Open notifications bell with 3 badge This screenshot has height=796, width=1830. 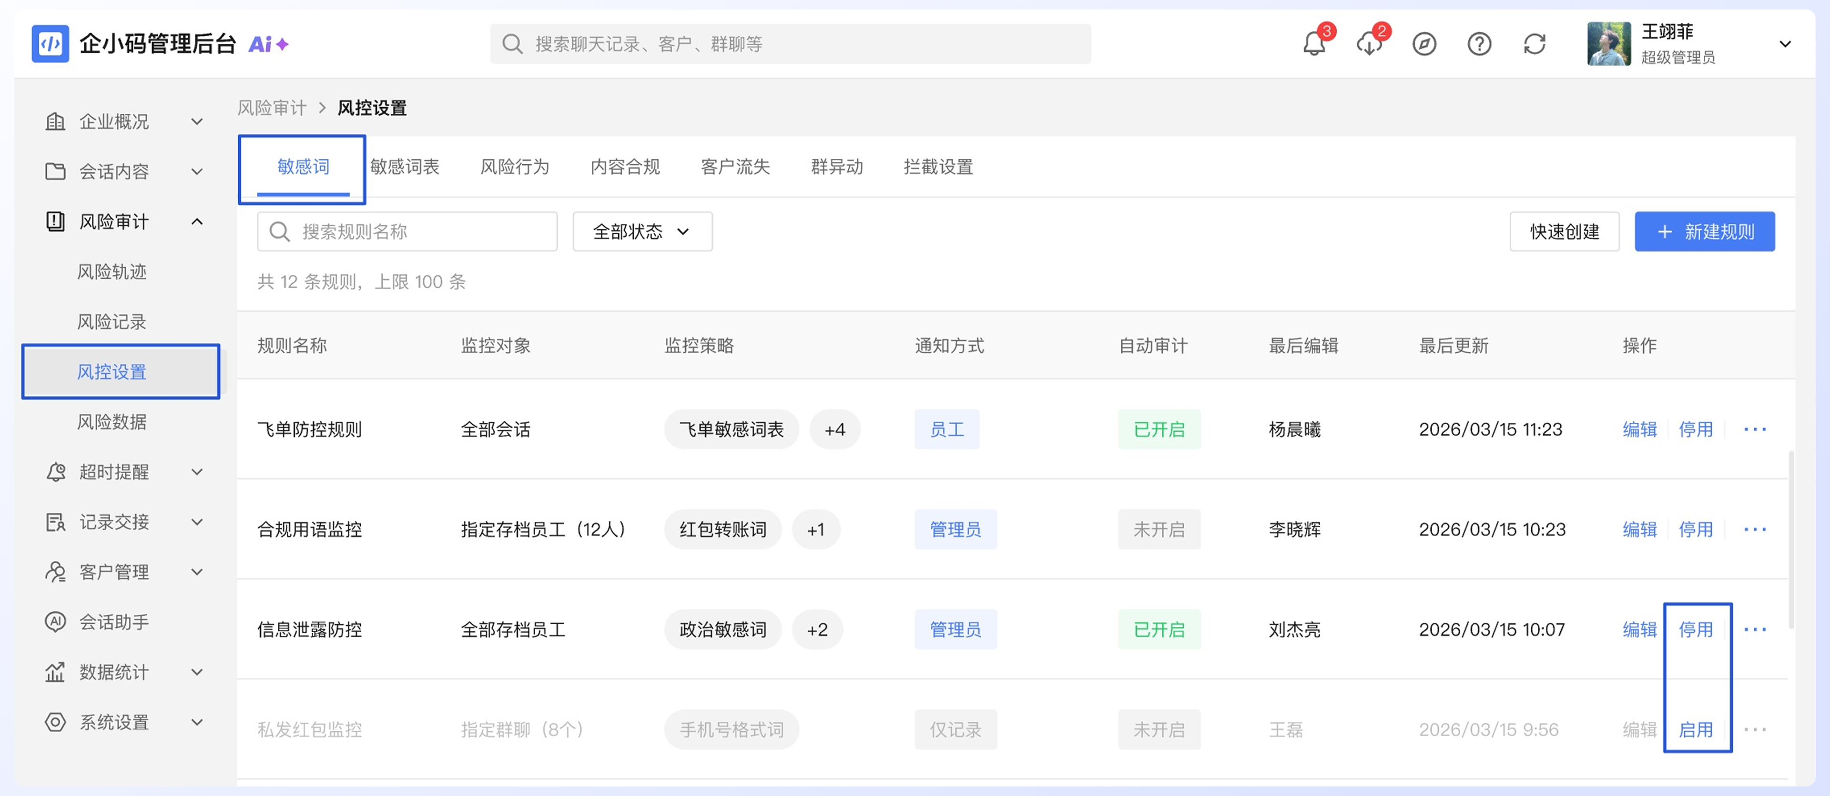click(x=1313, y=44)
